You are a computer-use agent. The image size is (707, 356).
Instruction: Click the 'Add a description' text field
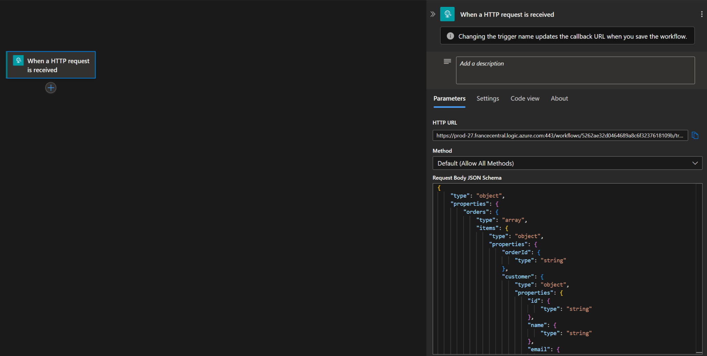[x=575, y=70]
